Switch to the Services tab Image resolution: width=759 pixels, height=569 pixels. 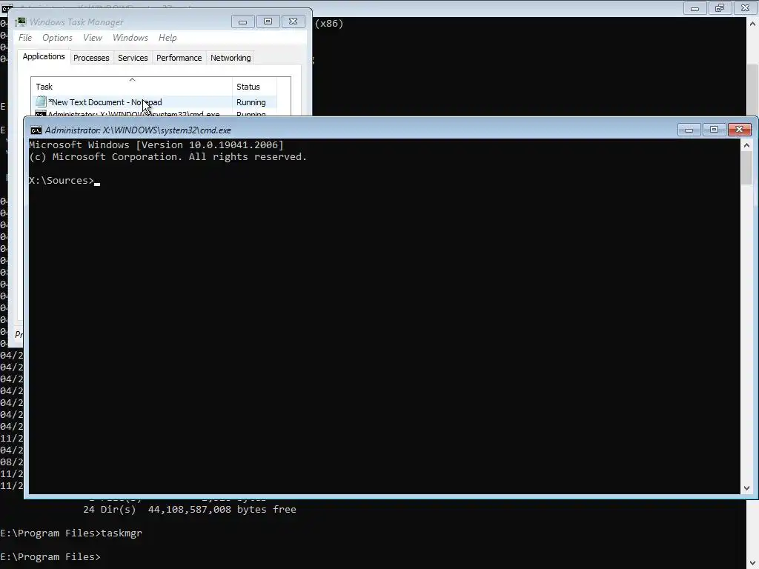pyautogui.click(x=133, y=58)
